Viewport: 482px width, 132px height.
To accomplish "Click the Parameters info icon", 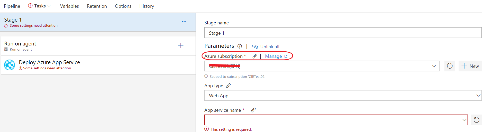I will pos(240,46).
